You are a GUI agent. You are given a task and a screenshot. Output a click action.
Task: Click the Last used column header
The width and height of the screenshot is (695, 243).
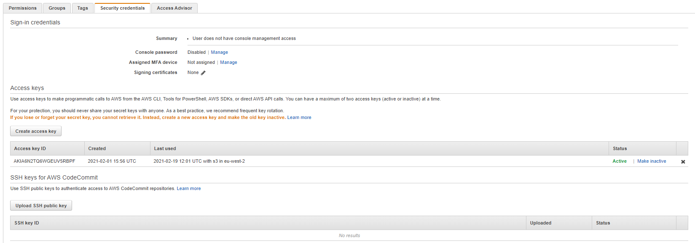[165, 148]
